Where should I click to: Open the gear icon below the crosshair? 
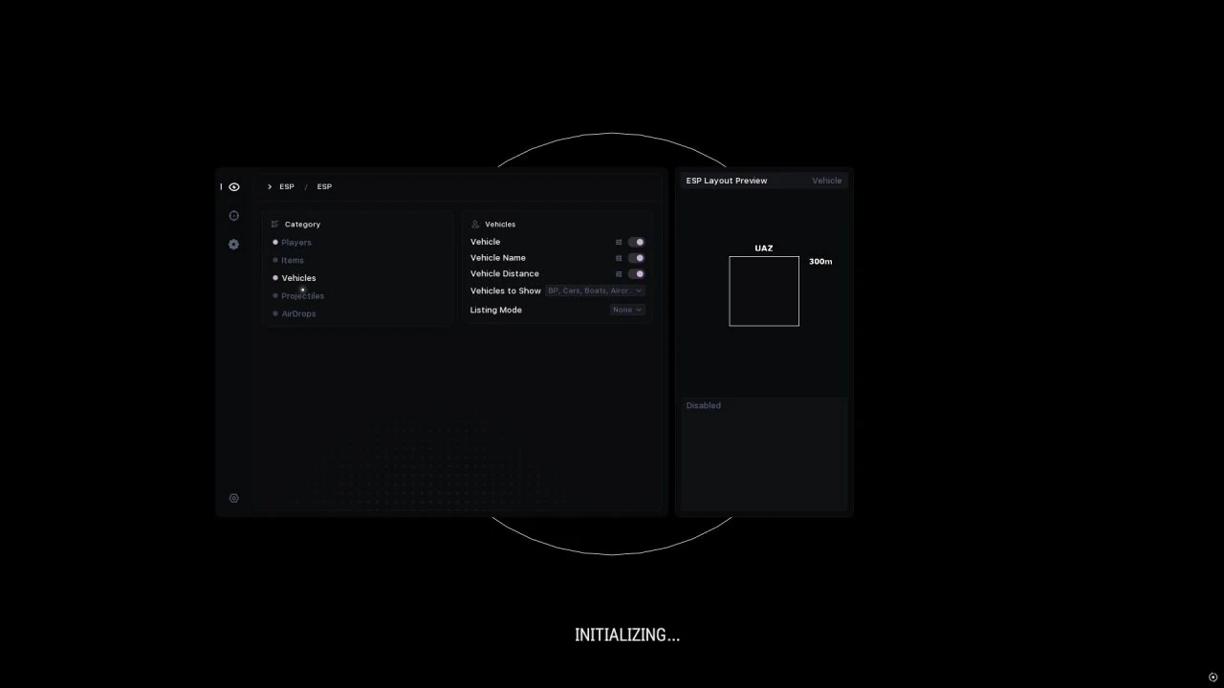coord(234,245)
